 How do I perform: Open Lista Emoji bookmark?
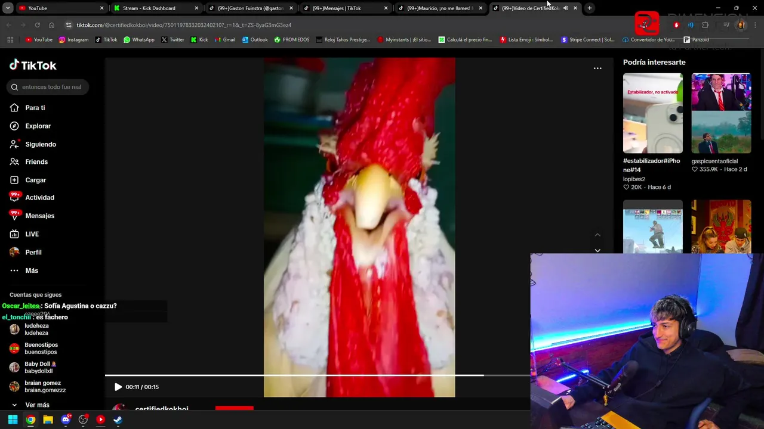pyautogui.click(x=526, y=40)
